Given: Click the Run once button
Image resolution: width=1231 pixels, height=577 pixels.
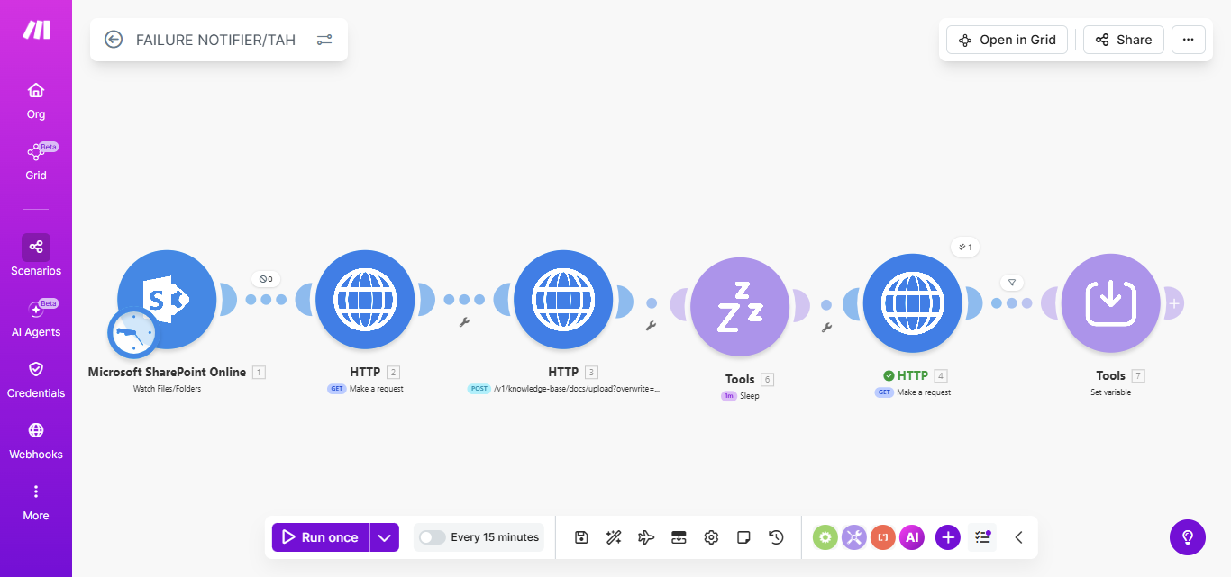Looking at the screenshot, I should tap(321, 537).
